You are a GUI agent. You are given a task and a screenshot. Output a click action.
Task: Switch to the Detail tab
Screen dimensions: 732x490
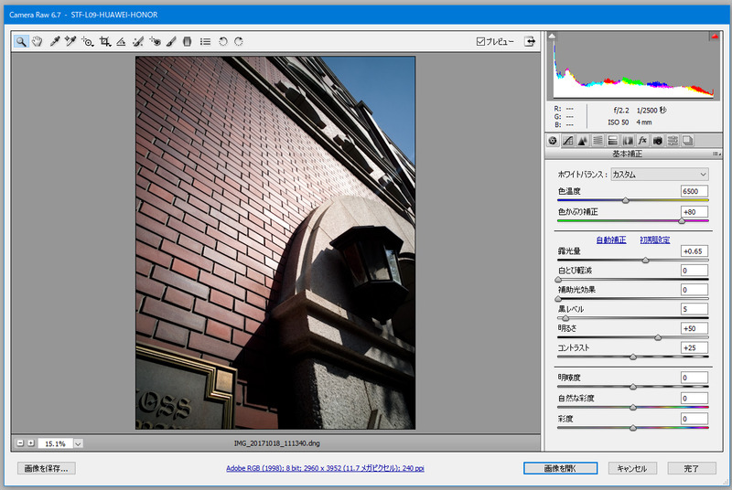583,141
